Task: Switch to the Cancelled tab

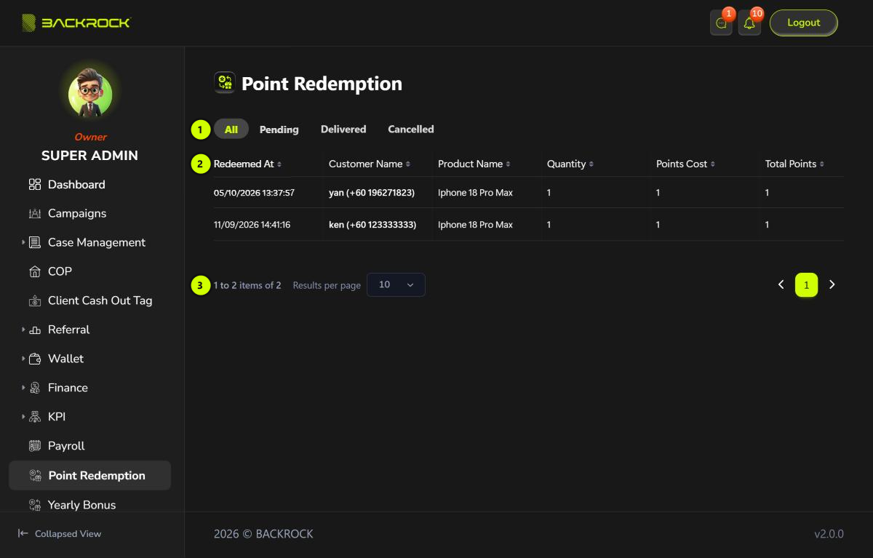Action: 411,129
